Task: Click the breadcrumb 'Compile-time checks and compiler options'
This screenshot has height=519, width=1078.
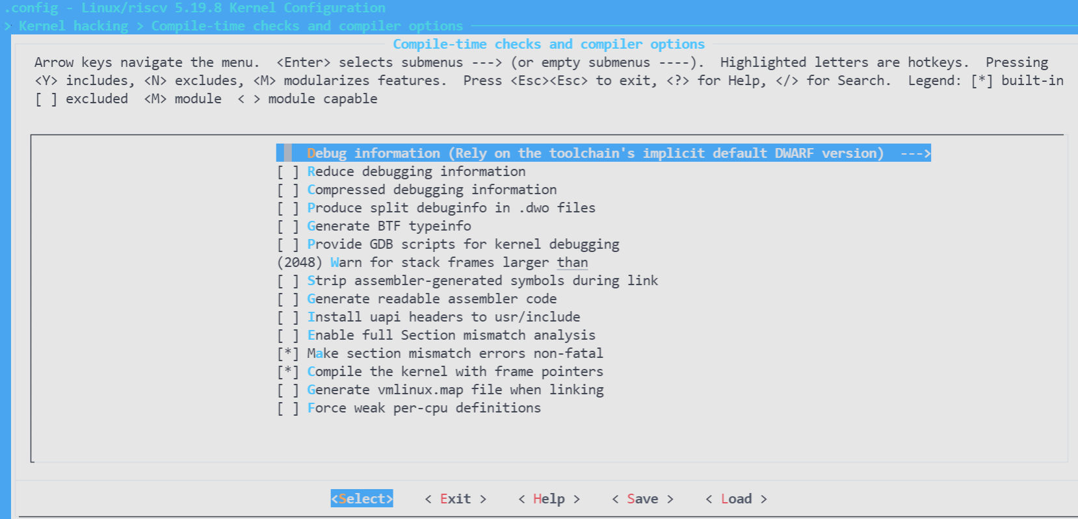Action: click(x=307, y=26)
